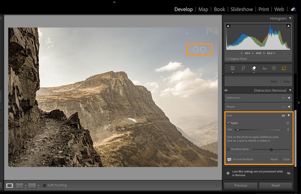Click the info icon beside Apply
Image resolution: width=301 pixels, height=194 pixels.
coord(287,123)
